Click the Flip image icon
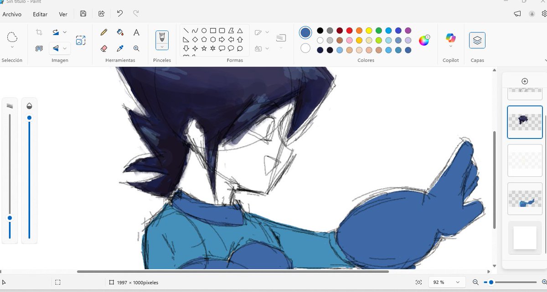The image size is (547, 292). pos(55,48)
